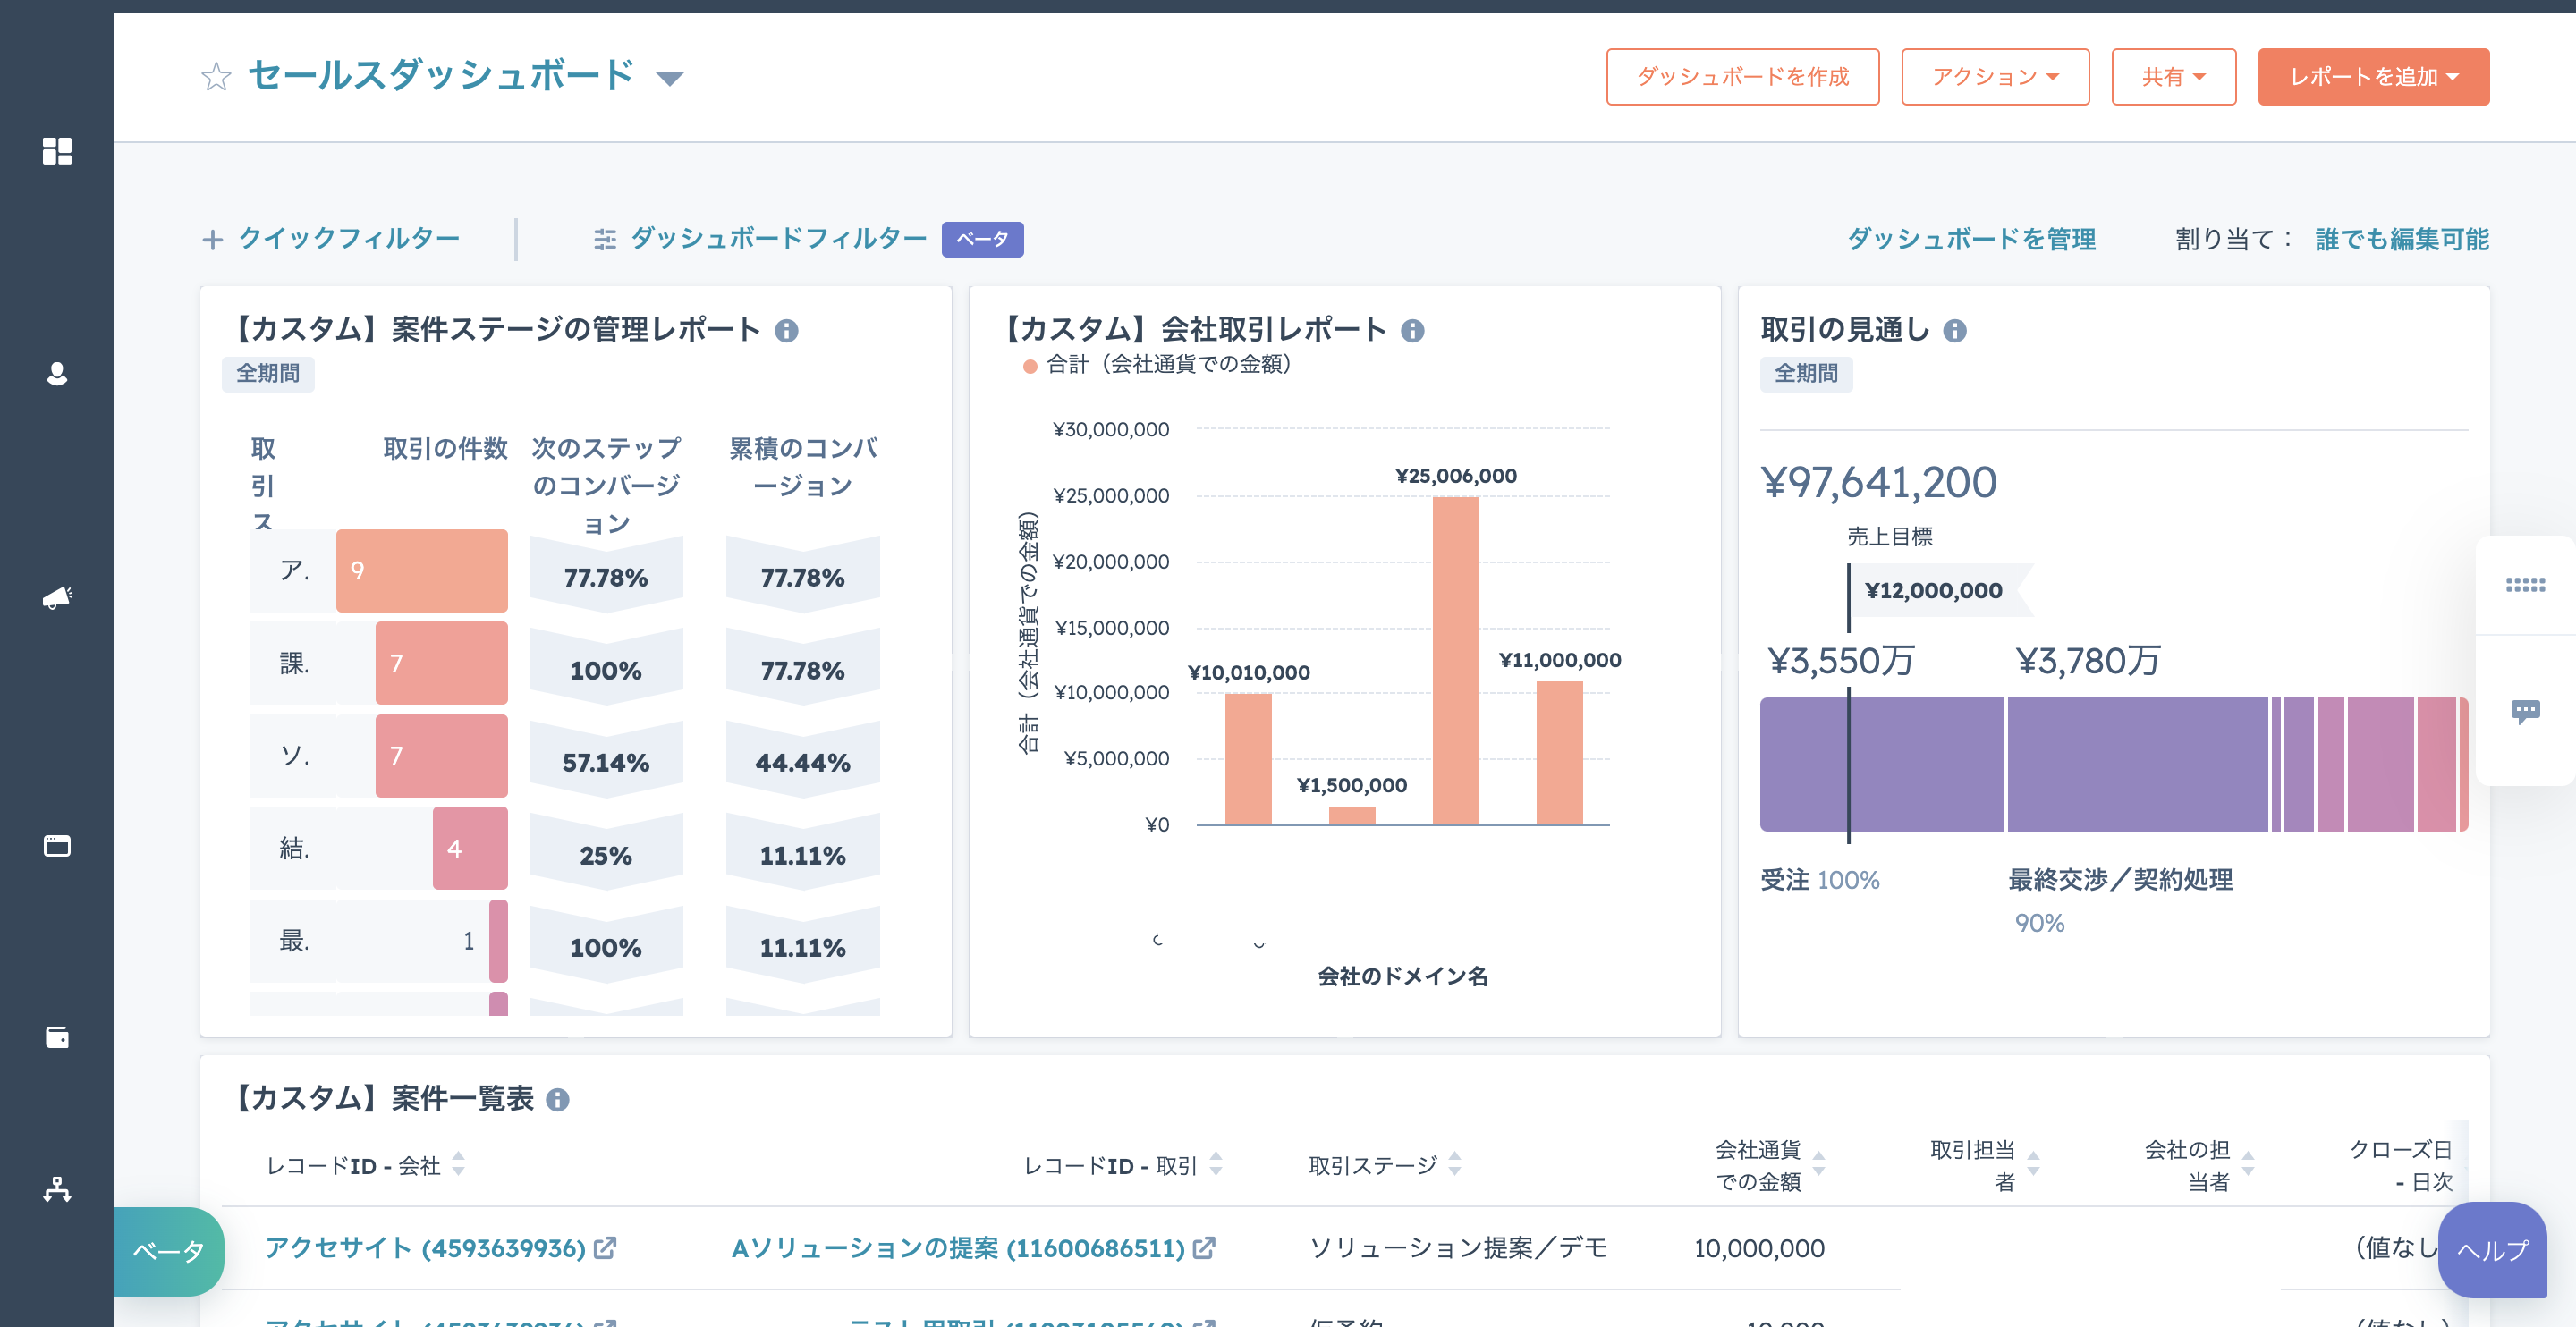Open dashboard switcher dropdown beside セールスダッシュボード
The height and width of the screenshot is (1327, 2576).
pos(669,78)
